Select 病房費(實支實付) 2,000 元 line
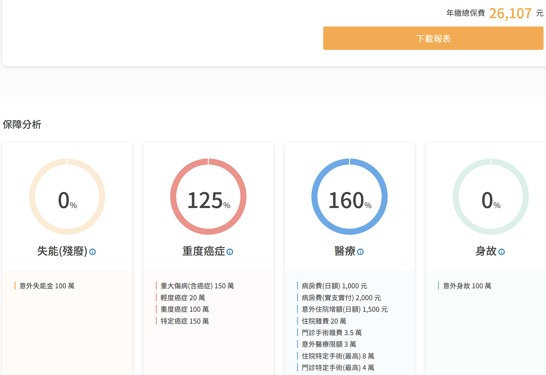 (341, 298)
